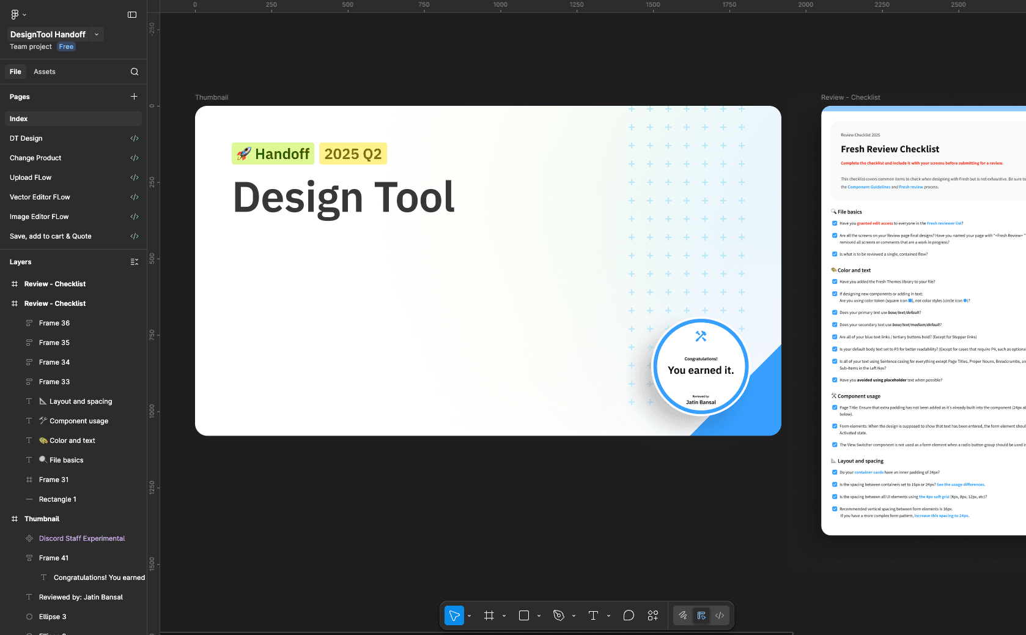1026x635 pixels.
Task: Collapse all layers icon in Layers header
Action: (x=135, y=262)
